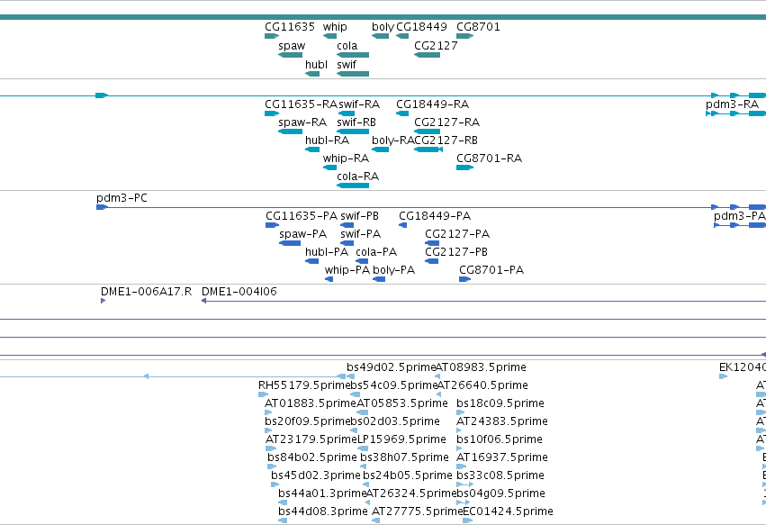Click the DME1-006A17.R clone label
This screenshot has height=525, width=766.
tap(146, 292)
